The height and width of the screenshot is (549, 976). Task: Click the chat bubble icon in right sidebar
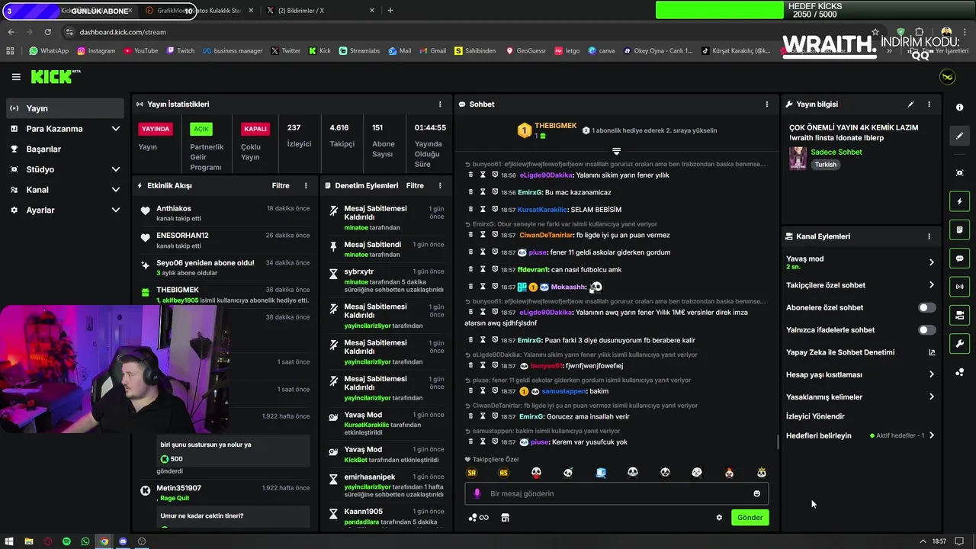click(x=959, y=258)
